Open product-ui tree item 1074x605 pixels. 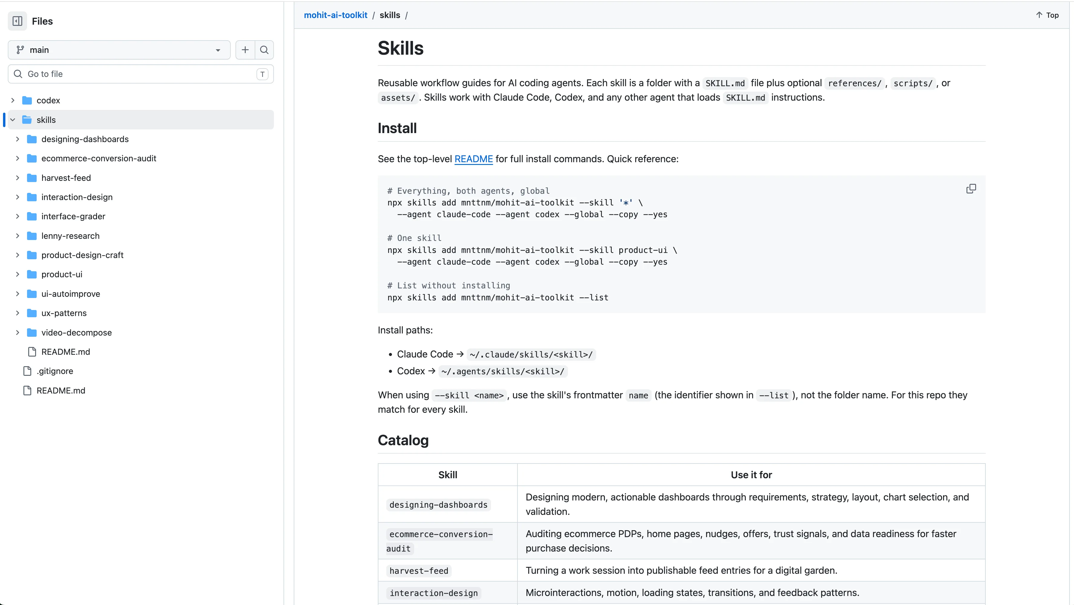(62, 274)
